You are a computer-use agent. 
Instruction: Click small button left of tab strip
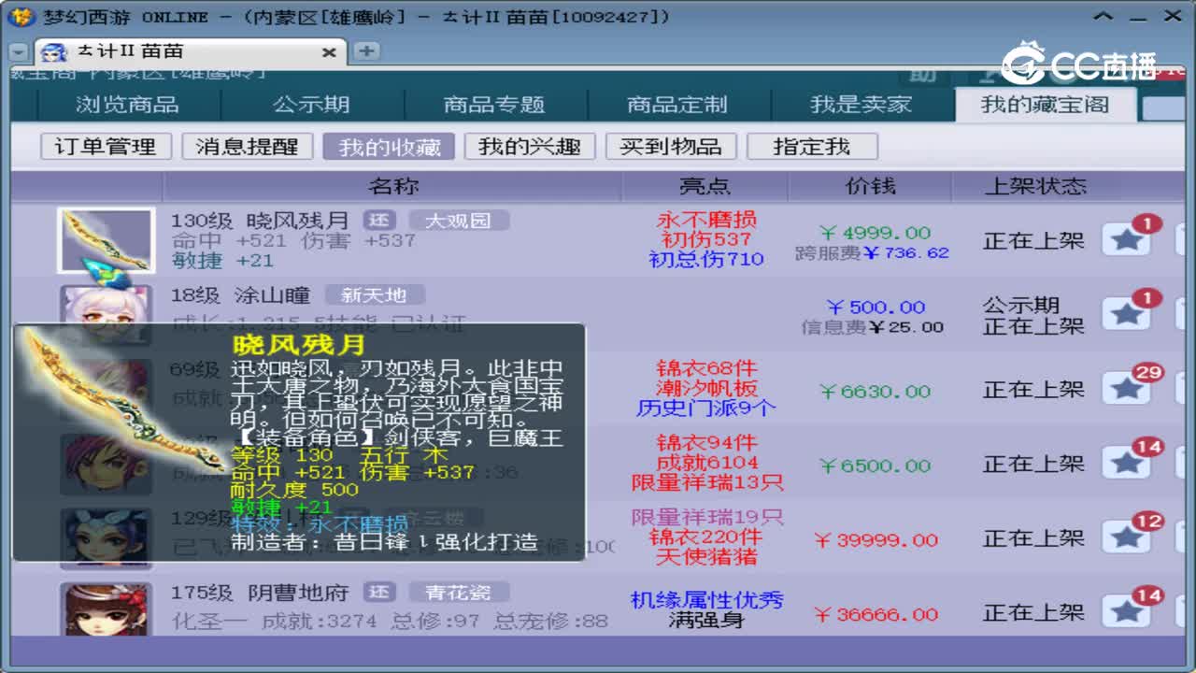pos(19,52)
